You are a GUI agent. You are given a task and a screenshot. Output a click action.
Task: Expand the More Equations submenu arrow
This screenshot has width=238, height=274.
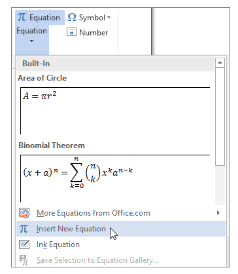click(218, 212)
